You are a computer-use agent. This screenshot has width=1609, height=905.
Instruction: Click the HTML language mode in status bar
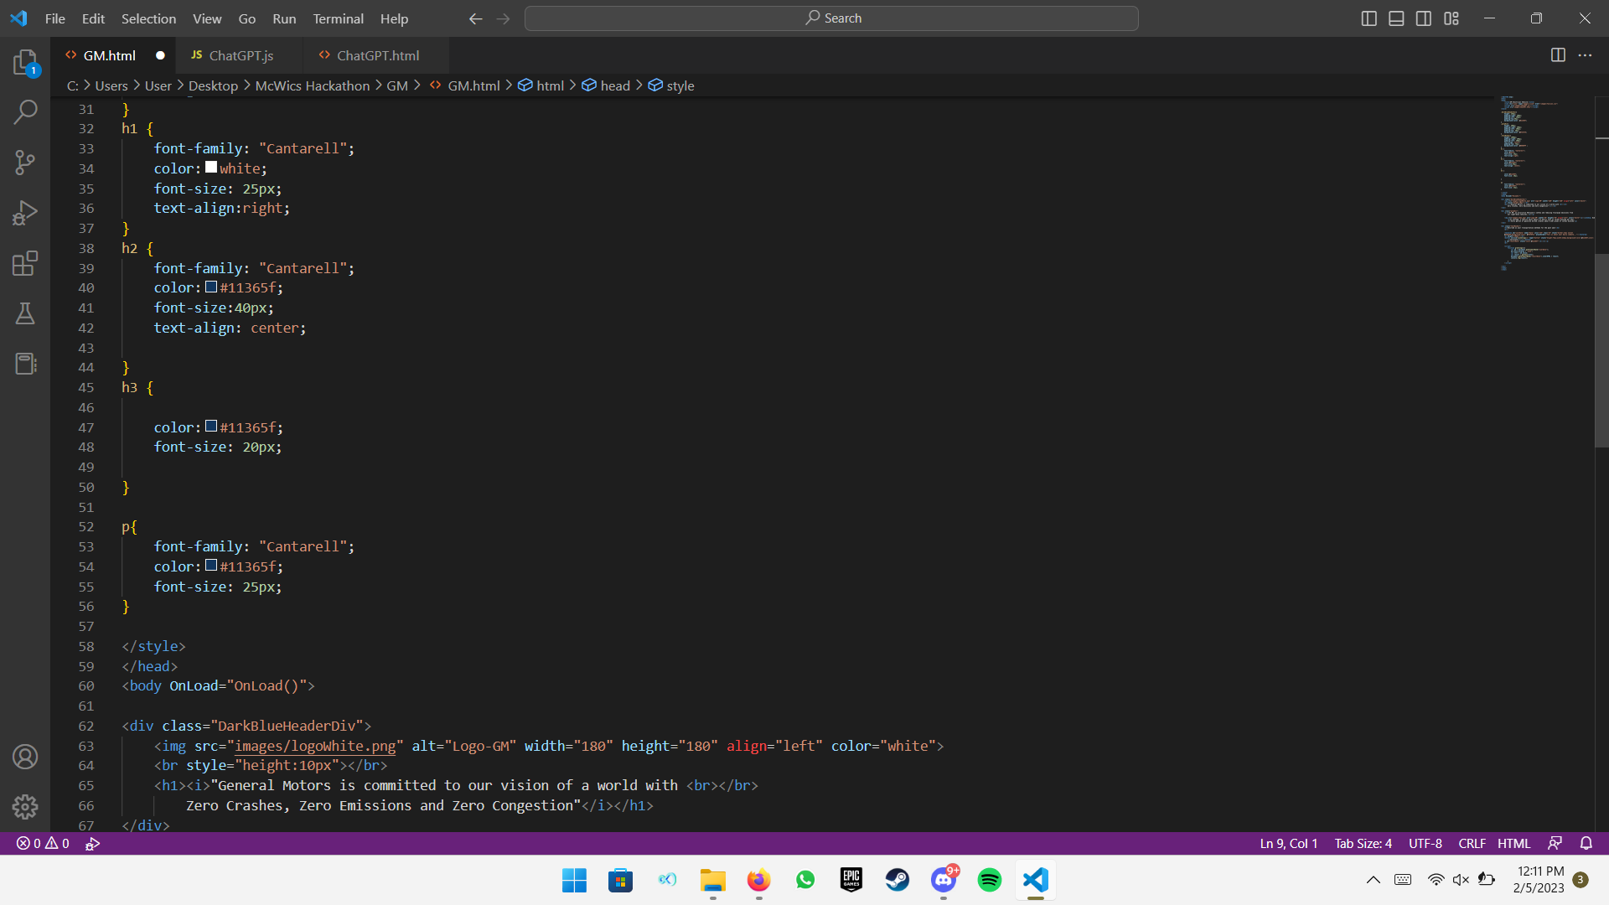(1513, 843)
